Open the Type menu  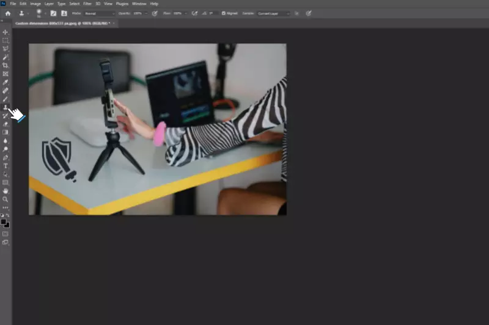62,4
